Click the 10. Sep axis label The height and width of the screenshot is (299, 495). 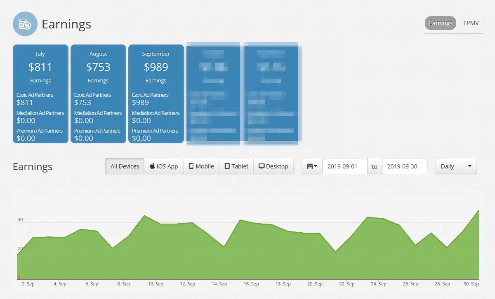(156, 284)
